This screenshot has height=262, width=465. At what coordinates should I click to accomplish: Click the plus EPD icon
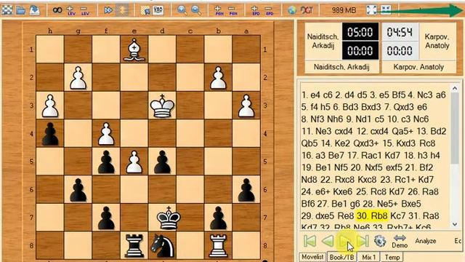pos(256,11)
